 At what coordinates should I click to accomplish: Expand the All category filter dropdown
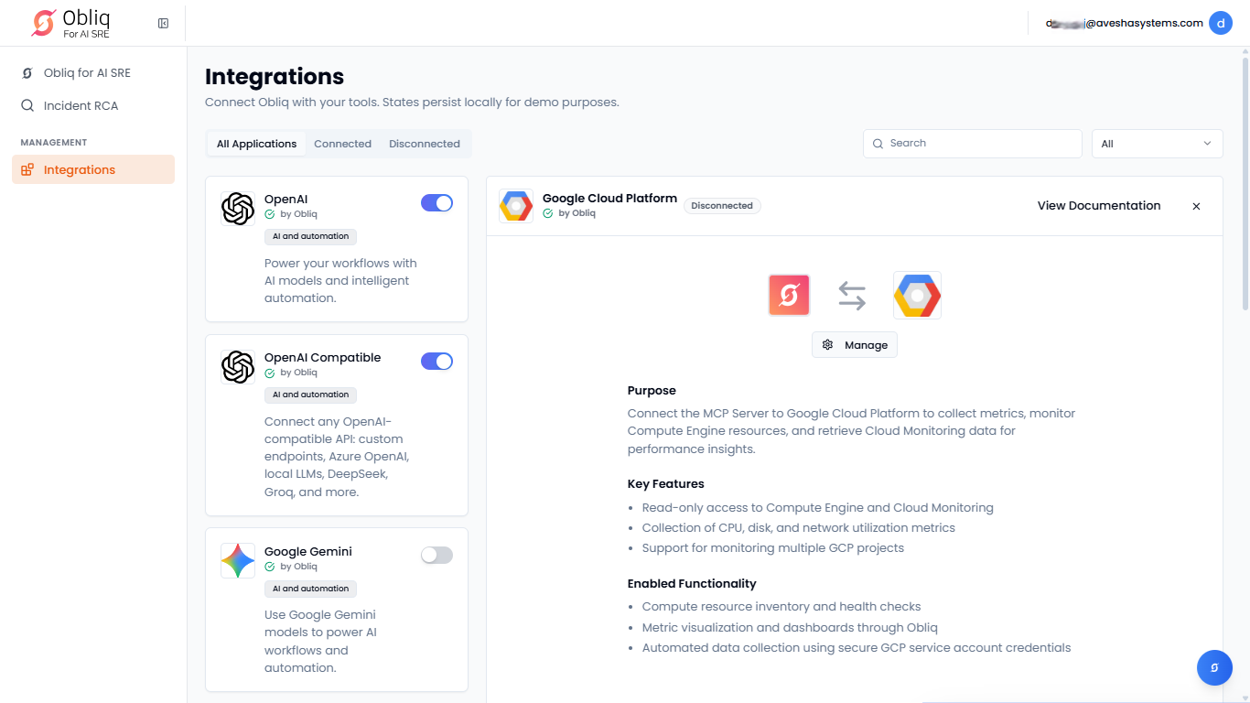(1157, 144)
